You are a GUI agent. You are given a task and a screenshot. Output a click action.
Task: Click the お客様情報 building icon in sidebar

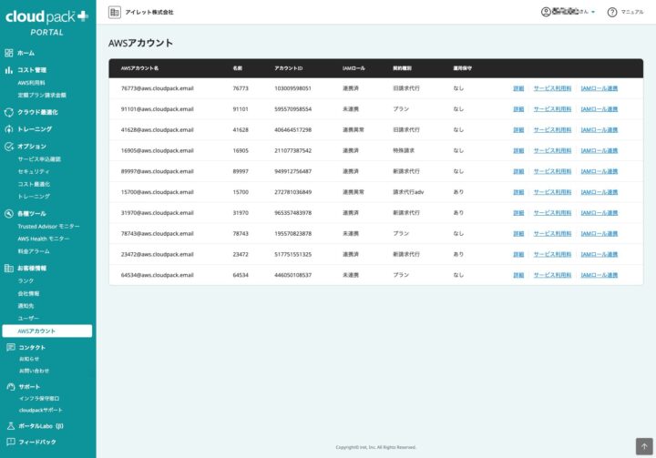pos(9,268)
